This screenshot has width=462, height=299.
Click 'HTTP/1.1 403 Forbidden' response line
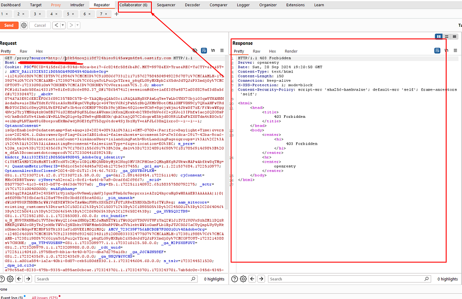[x=264, y=58]
